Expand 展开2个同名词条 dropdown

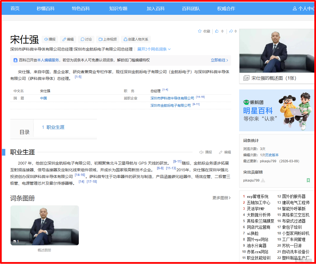pyautogui.click(x=154, y=49)
